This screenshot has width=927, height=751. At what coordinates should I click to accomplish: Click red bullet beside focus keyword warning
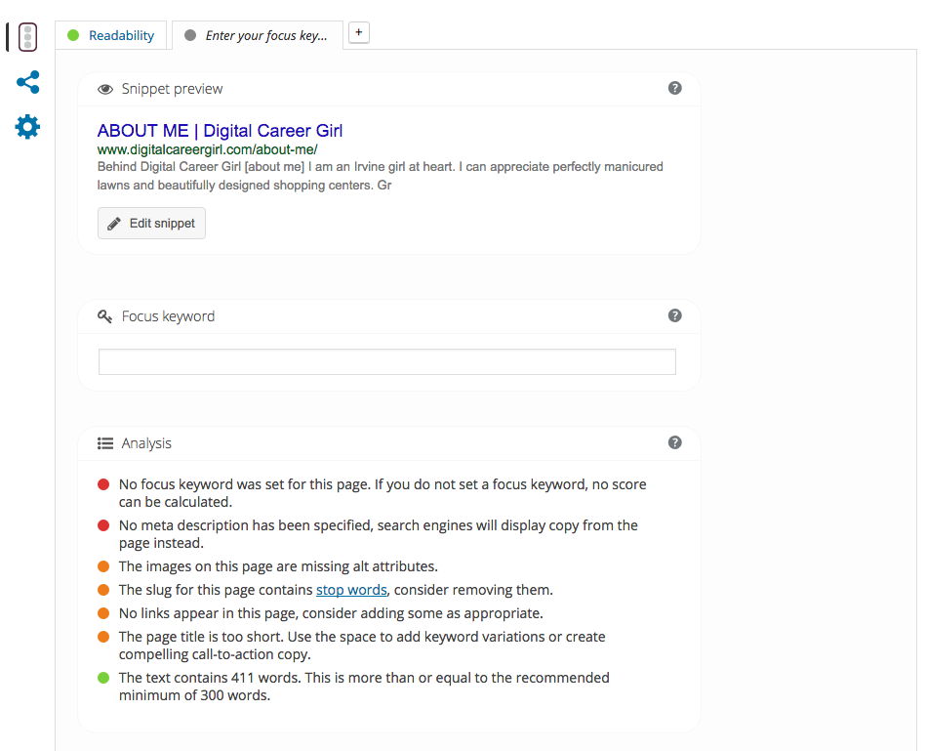[x=103, y=484]
